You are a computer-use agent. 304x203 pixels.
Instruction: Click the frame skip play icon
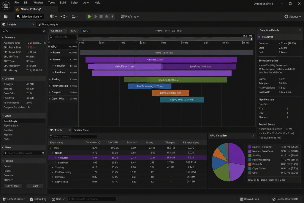pyautogui.click(x=95, y=17)
